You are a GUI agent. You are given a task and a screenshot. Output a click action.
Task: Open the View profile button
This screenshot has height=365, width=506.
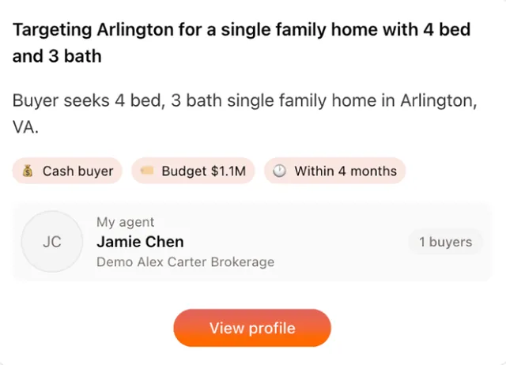pos(252,328)
